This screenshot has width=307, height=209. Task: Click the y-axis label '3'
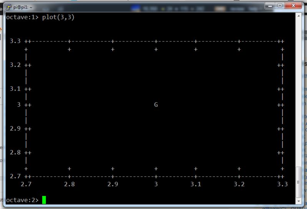point(19,105)
